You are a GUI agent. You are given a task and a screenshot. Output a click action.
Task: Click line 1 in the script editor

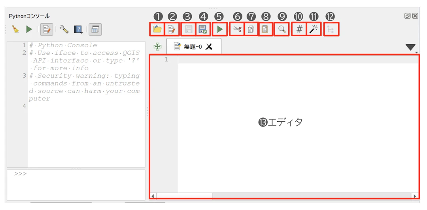pos(298,59)
